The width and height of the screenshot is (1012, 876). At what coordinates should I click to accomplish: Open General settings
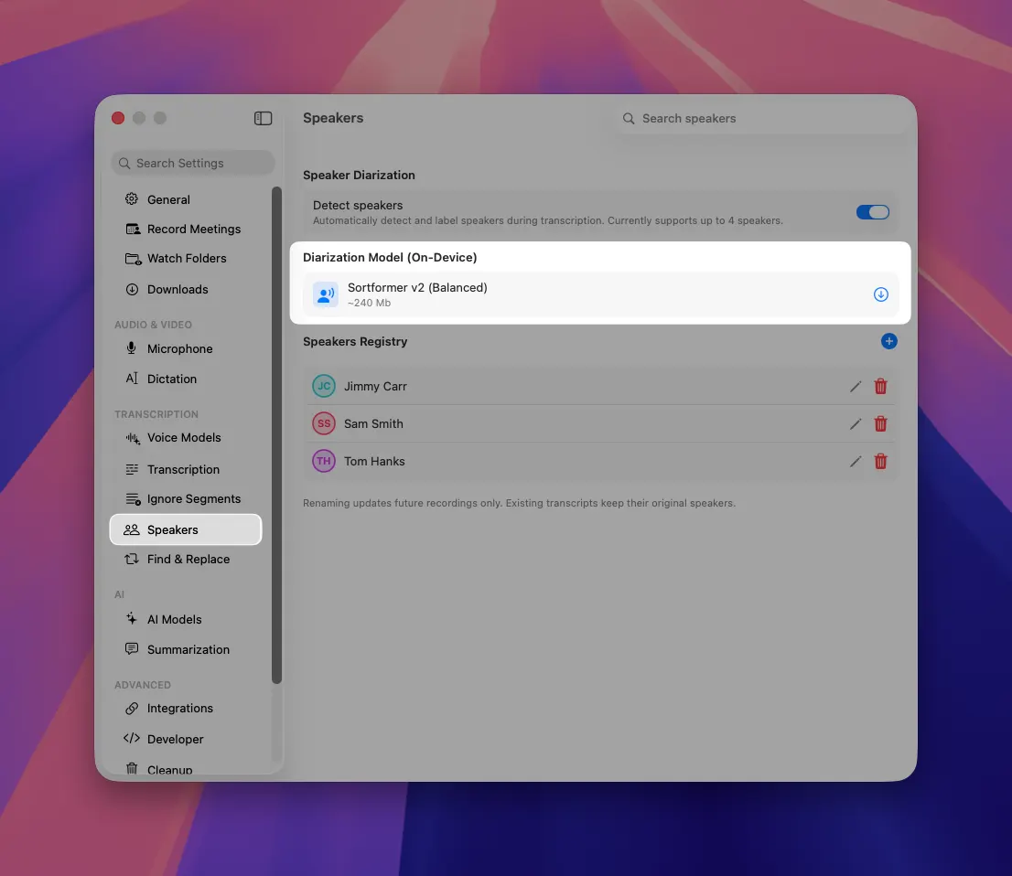tap(186, 199)
